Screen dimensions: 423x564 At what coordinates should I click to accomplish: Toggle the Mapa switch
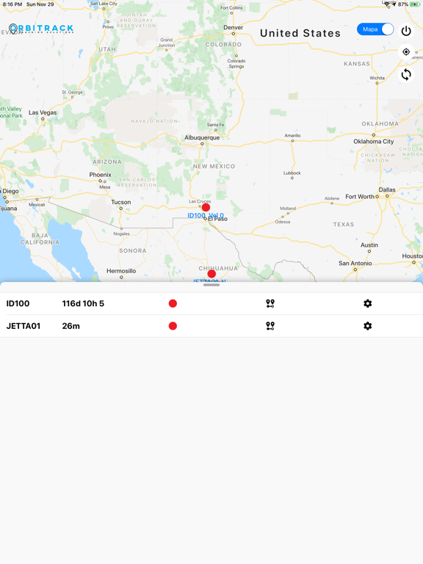tap(375, 29)
